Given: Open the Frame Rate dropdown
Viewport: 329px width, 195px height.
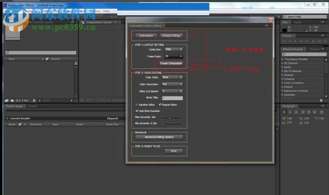Looking at the screenshot, I should coord(174,56).
